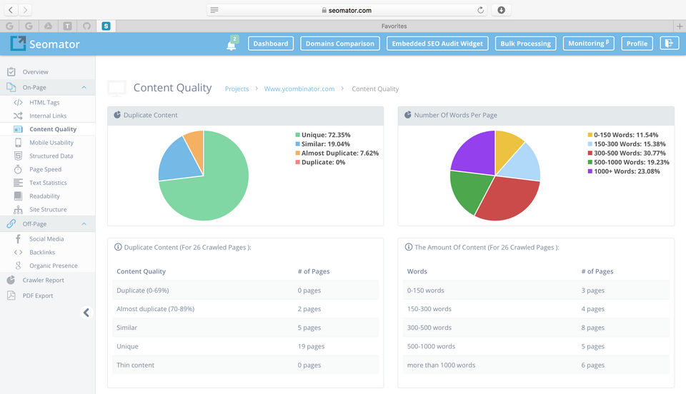The image size is (686, 394).
Task: Click the Dashboard button
Action: [x=271, y=44]
